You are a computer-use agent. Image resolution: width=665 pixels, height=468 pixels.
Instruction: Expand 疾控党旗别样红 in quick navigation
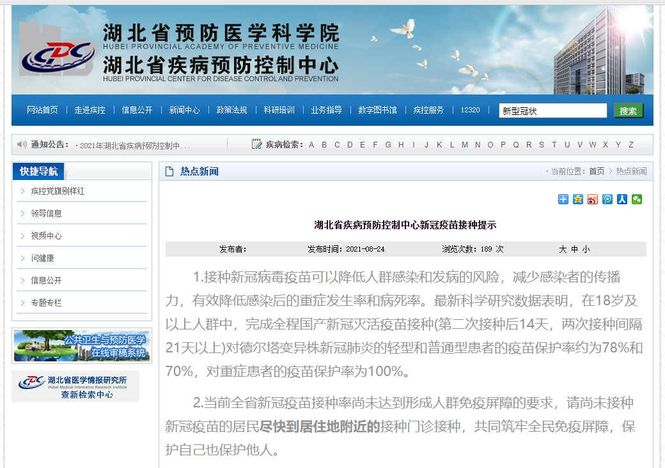tap(58, 191)
